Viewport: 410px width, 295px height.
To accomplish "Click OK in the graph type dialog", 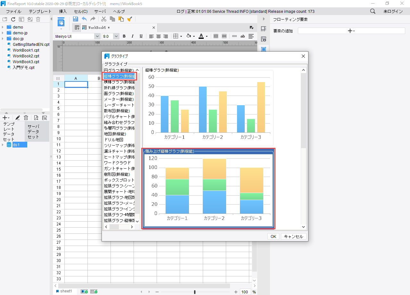I will 273,236.
